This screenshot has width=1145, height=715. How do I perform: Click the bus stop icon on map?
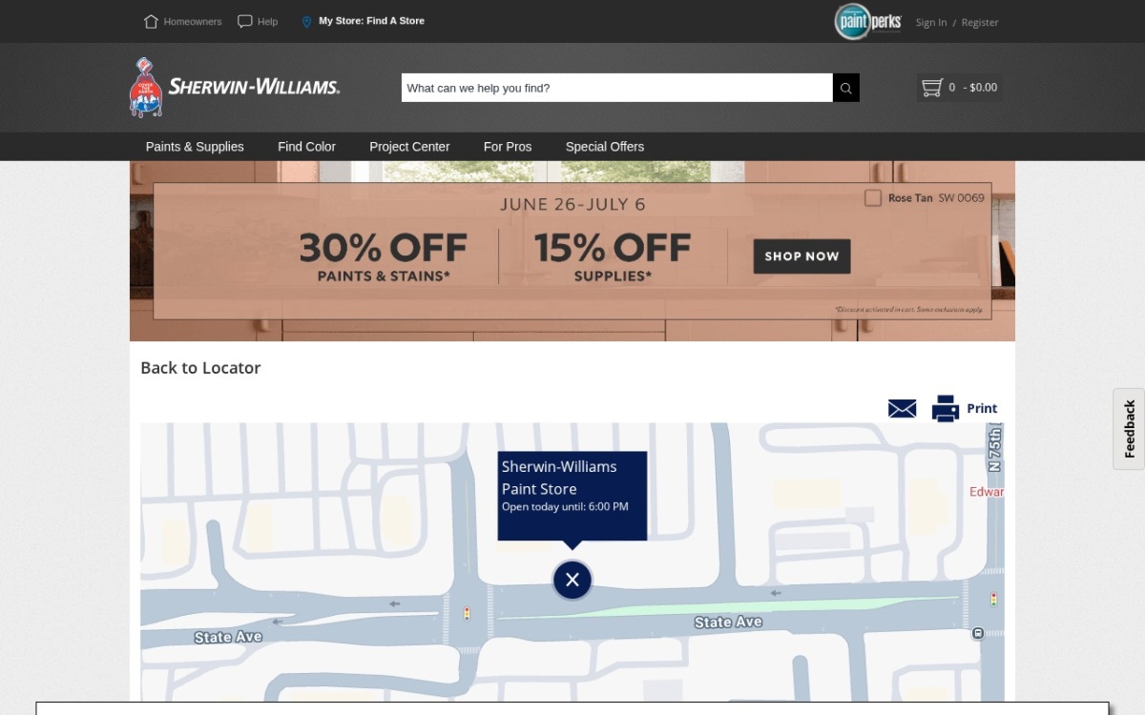click(978, 633)
